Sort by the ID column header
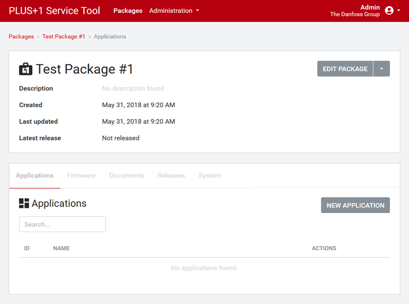This screenshot has width=409, height=304. [x=27, y=248]
